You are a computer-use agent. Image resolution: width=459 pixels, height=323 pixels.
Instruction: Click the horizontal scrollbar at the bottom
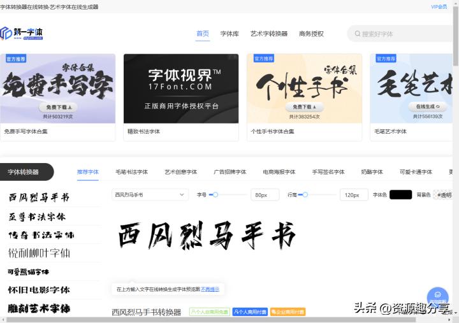coord(211,320)
